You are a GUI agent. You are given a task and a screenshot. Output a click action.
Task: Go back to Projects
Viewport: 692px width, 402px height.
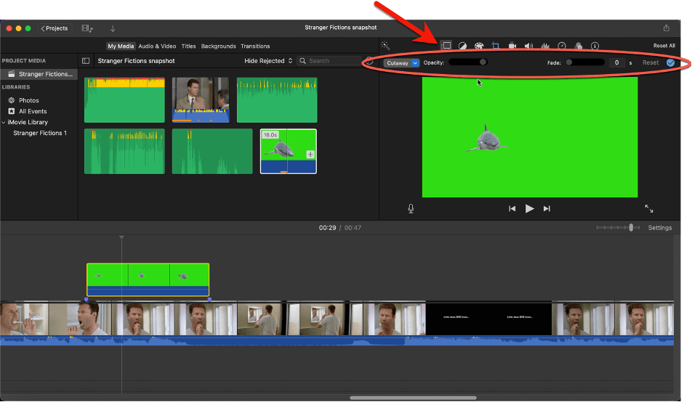(55, 28)
